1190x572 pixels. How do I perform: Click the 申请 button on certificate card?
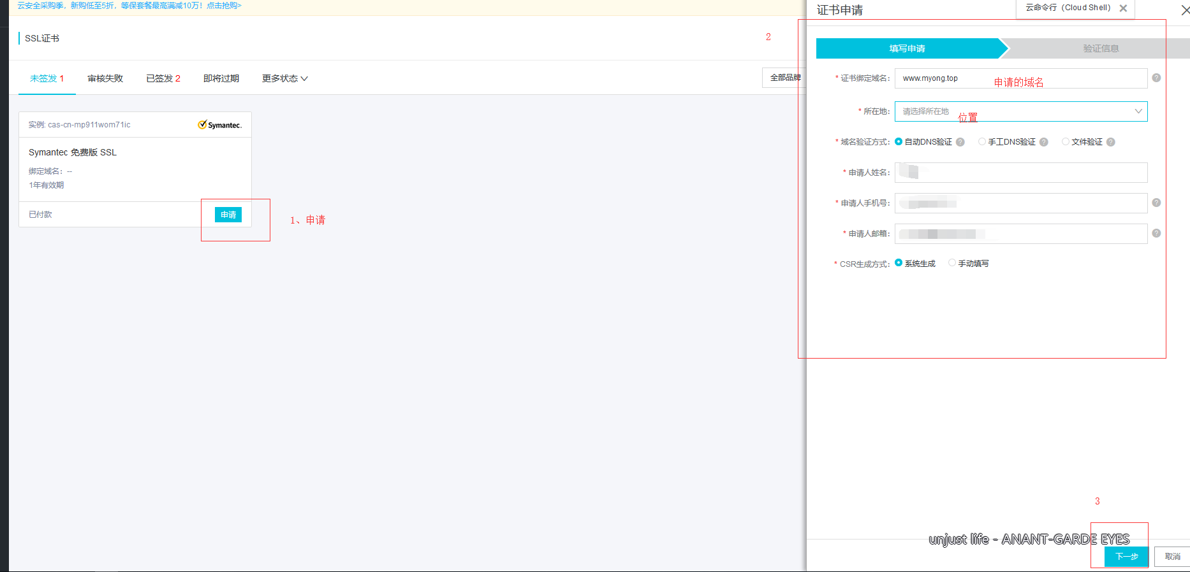(x=228, y=215)
